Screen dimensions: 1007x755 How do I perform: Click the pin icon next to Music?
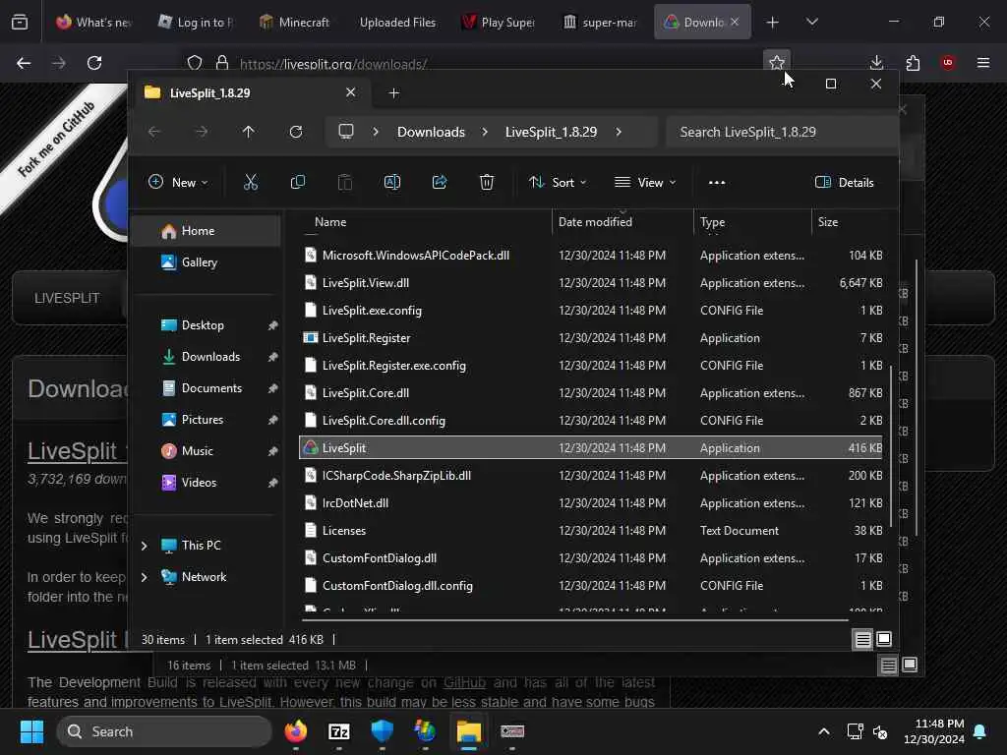pyautogui.click(x=273, y=451)
